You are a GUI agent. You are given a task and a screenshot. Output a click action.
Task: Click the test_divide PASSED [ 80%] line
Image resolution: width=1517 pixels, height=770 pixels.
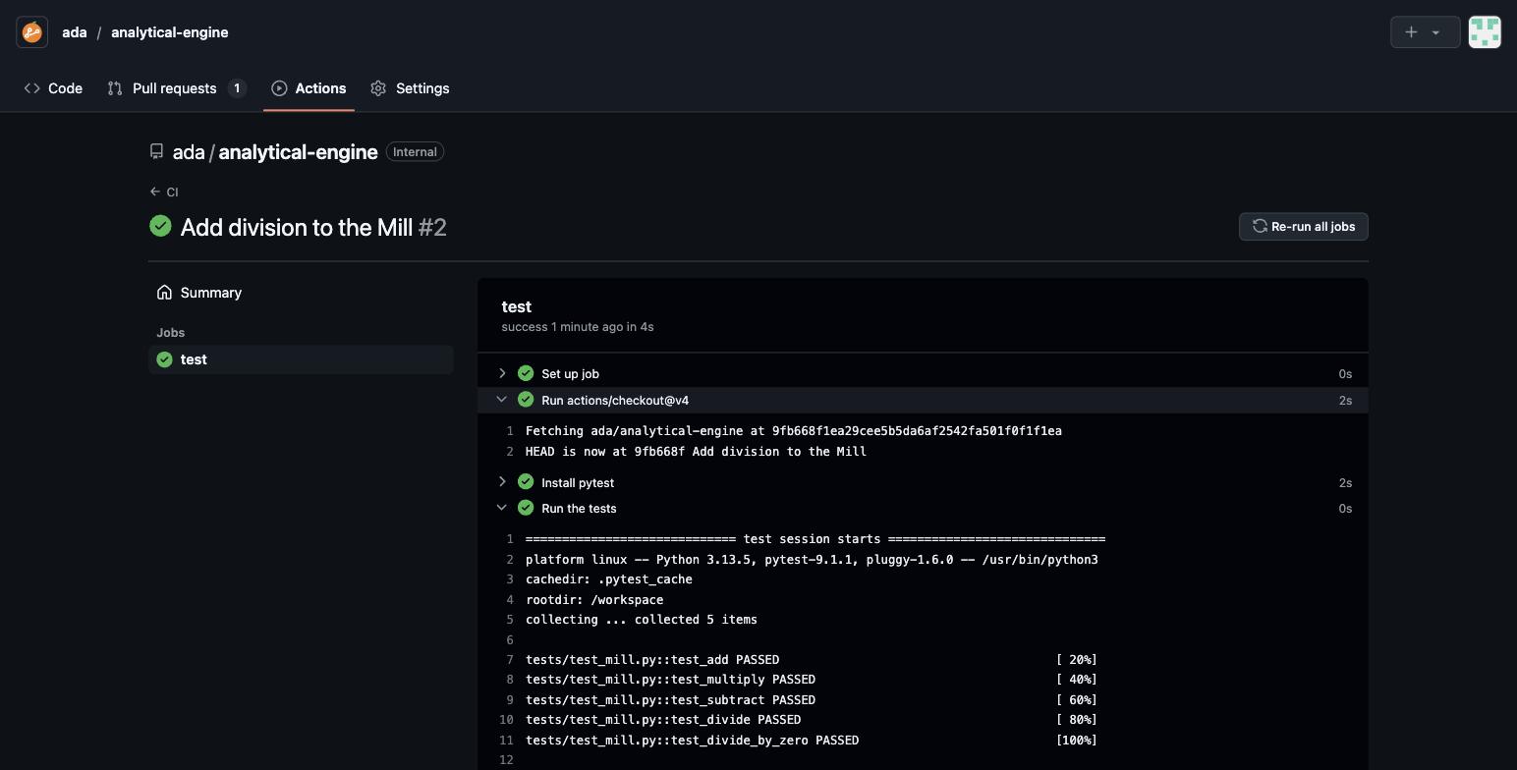point(812,720)
